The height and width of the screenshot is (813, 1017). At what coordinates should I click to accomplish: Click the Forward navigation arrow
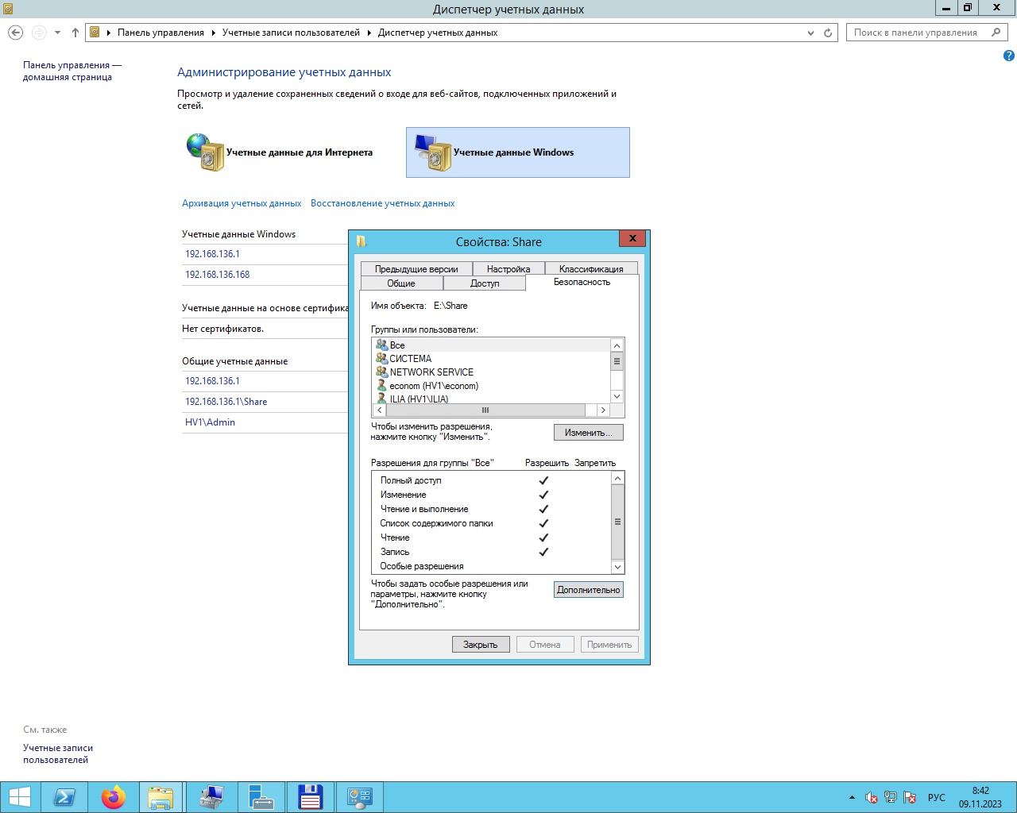[x=39, y=33]
